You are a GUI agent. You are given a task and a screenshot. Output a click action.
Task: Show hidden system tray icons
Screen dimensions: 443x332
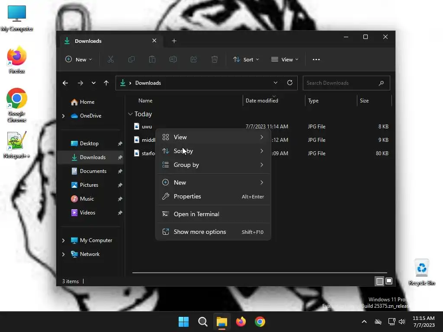pyautogui.click(x=364, y=322)
